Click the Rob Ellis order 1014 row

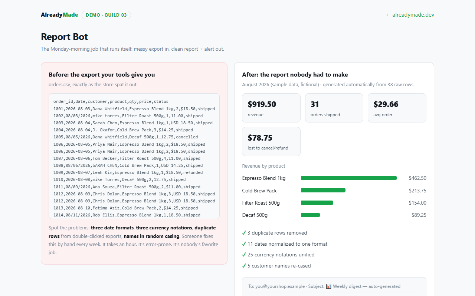coord(127,215)
